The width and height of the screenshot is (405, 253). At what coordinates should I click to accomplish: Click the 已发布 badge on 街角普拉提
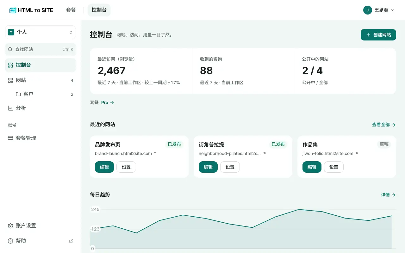pos(278,144)
